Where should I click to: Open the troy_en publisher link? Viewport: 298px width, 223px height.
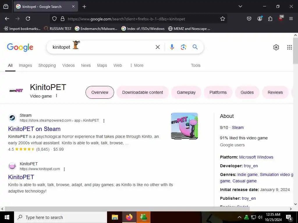coord(249,199)
